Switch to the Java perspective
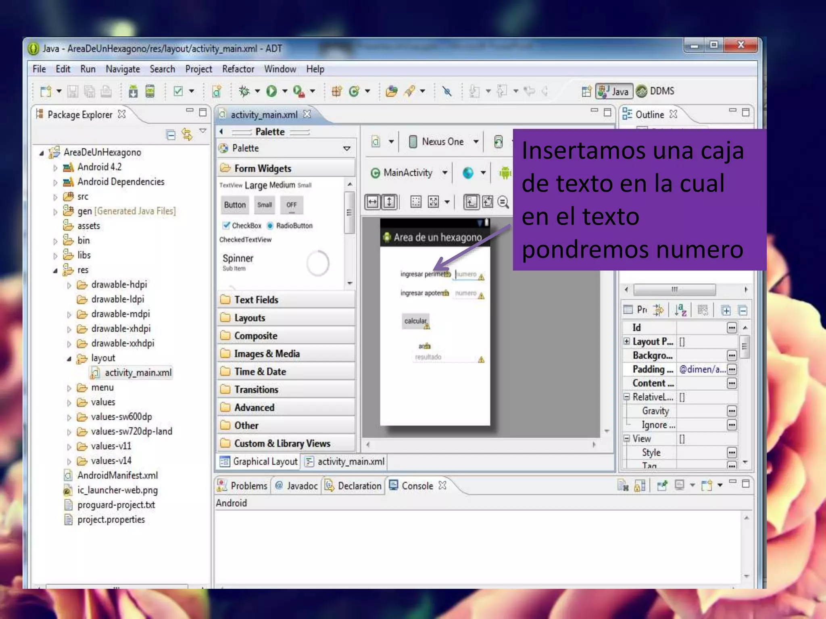826x619 pixels. [x=614, y=91]
